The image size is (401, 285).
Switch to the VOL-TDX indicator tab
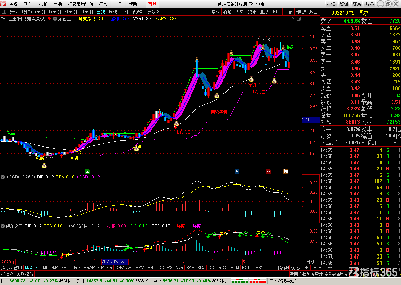coord(155,268)
